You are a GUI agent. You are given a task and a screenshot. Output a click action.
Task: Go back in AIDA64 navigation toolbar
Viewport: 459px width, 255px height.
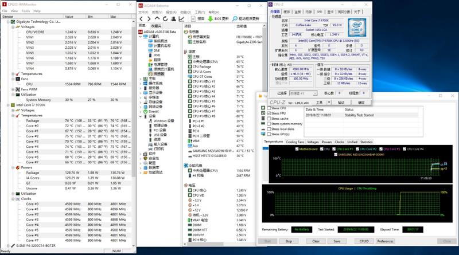pyautogui.click(x=141, y=19)
